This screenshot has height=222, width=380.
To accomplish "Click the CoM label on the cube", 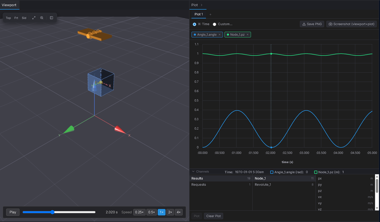I will pos(98,83).
